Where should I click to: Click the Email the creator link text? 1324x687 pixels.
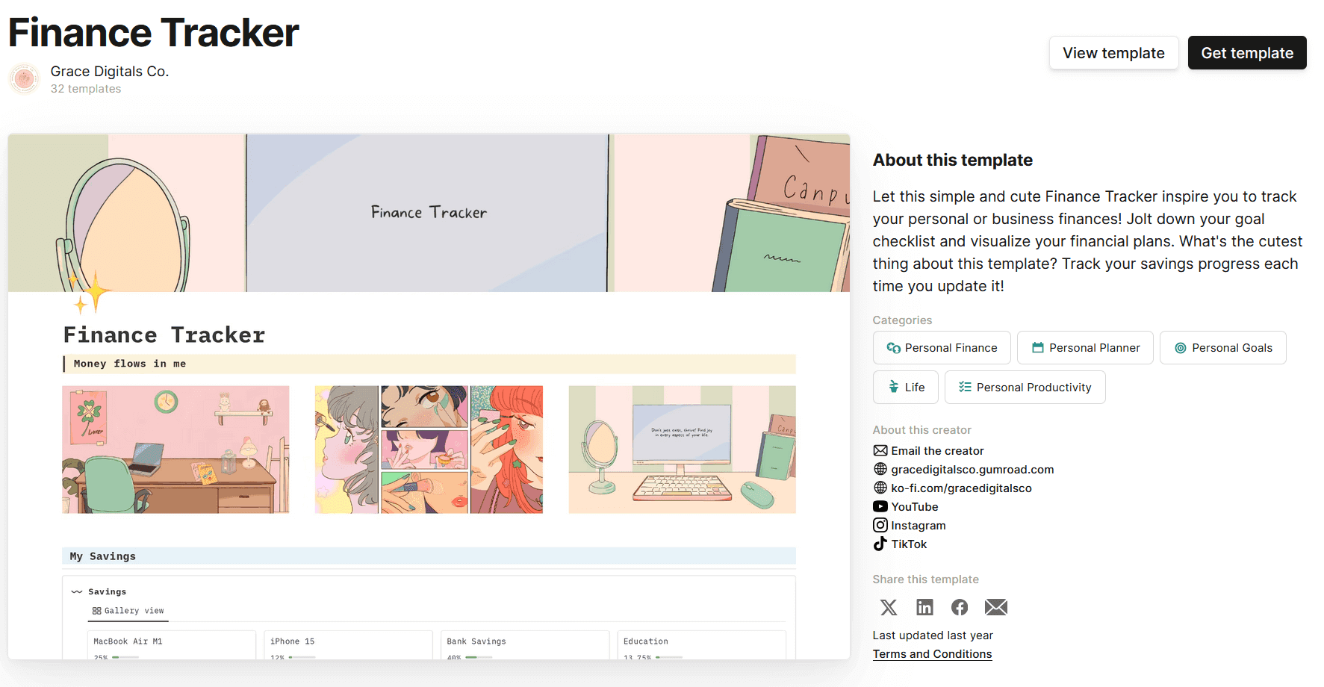937,450
